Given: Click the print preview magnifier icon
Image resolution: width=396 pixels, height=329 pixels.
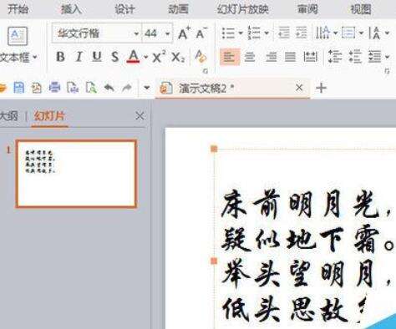Looking at the screenshot, I should (91, 88).
